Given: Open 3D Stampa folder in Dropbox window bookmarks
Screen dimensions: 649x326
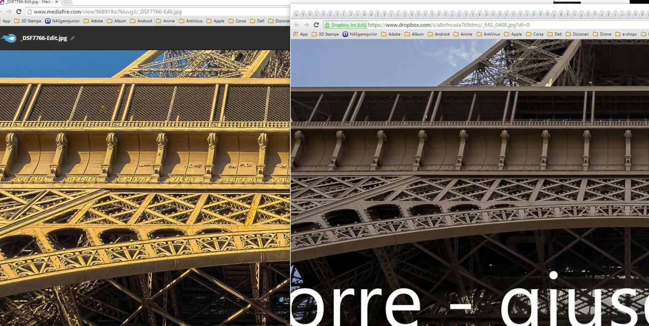Looking at the screenshot, I should tap(325, 34).
